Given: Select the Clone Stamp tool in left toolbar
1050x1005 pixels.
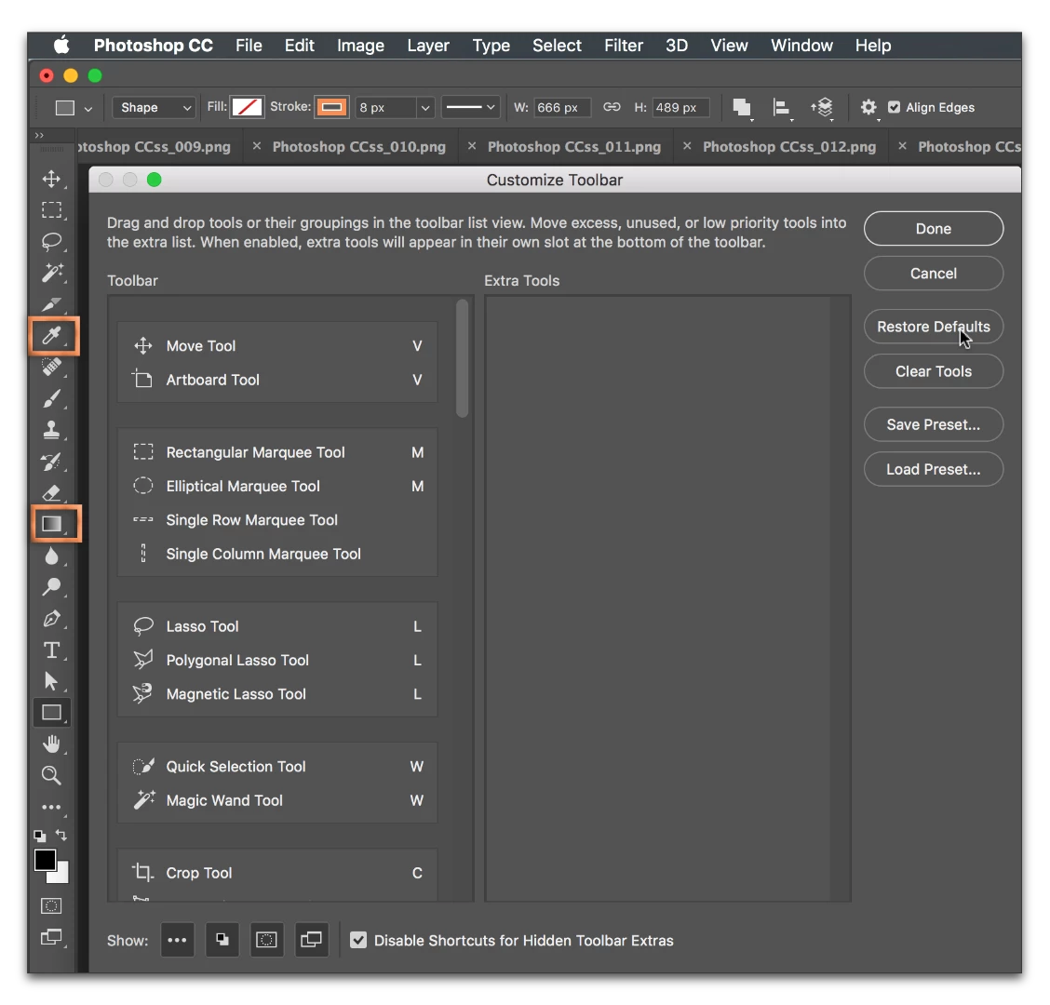Looking at the screenshot, I should (x=51, y=430).
